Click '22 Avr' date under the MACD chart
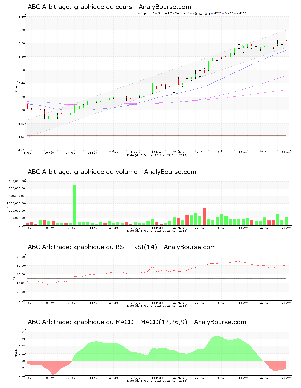The width and height of the screenshot is (301, 388). [x=265, y=378]
